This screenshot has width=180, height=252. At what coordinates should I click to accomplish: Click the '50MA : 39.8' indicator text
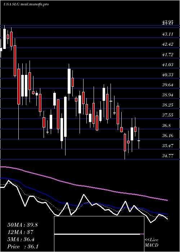coord(22,225)
